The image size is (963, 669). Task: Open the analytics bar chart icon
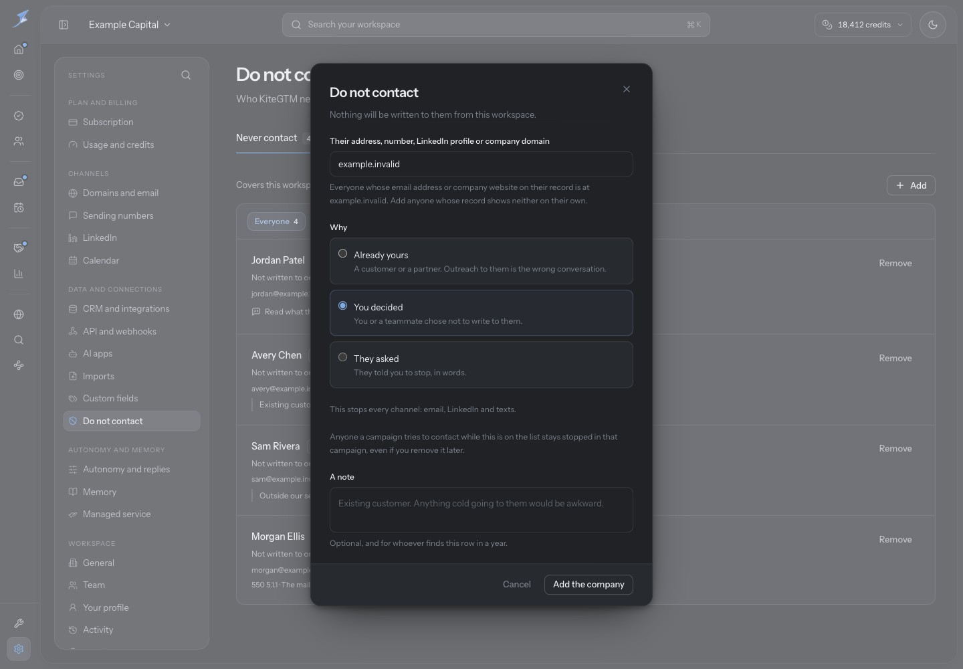click(x=19, y=274)
